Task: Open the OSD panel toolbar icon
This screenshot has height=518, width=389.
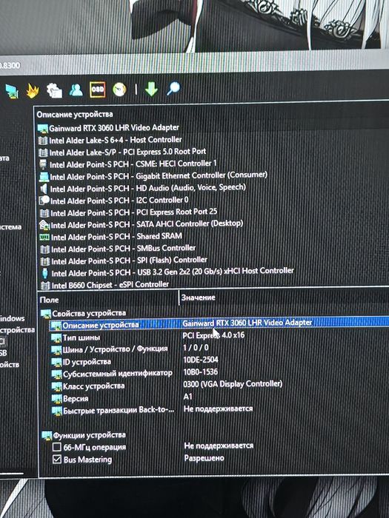Action: (x=97, y=90)
